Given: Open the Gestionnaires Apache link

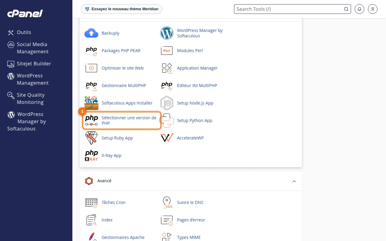Looking at the screenshot, I should tap(123, 237).
